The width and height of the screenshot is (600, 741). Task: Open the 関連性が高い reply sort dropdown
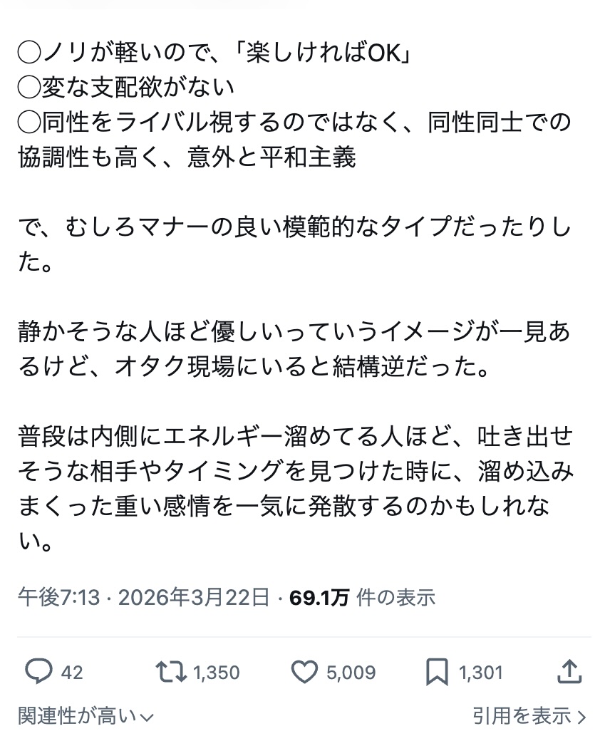click(77, 715)
